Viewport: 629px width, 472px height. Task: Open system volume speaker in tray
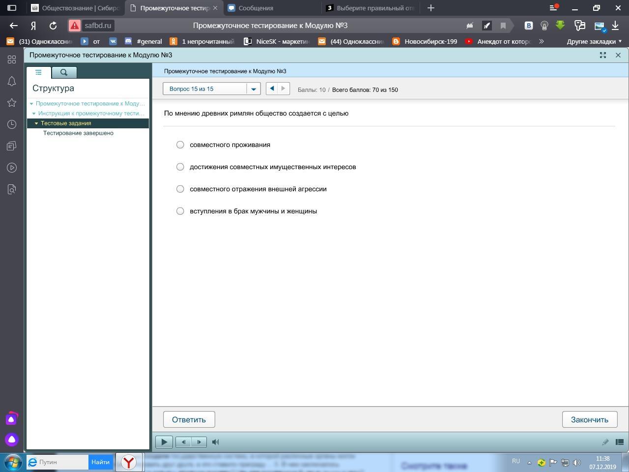coord(577,463)
